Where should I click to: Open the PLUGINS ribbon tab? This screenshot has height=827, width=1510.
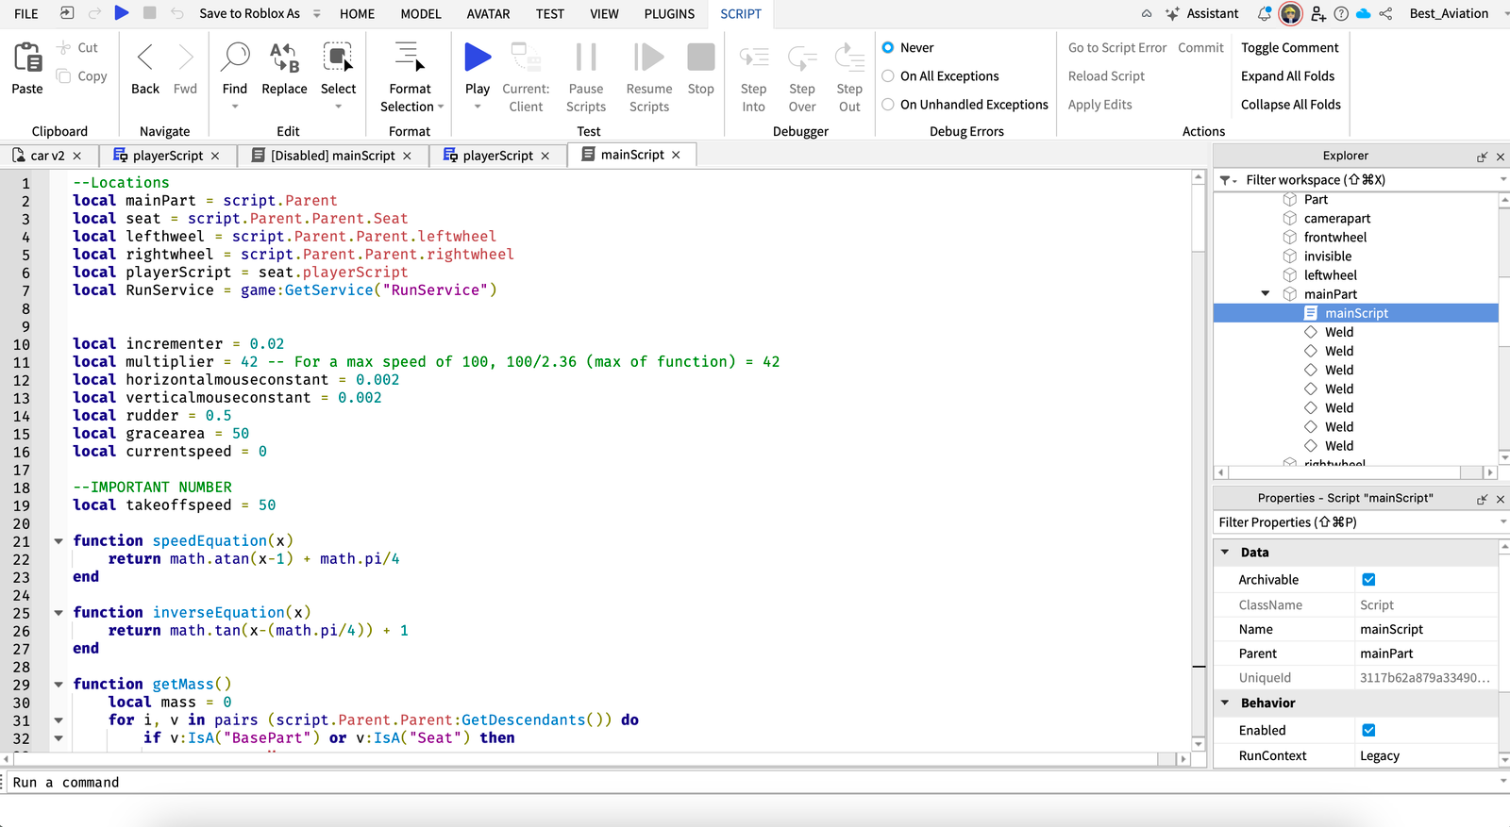coord(669,14)
